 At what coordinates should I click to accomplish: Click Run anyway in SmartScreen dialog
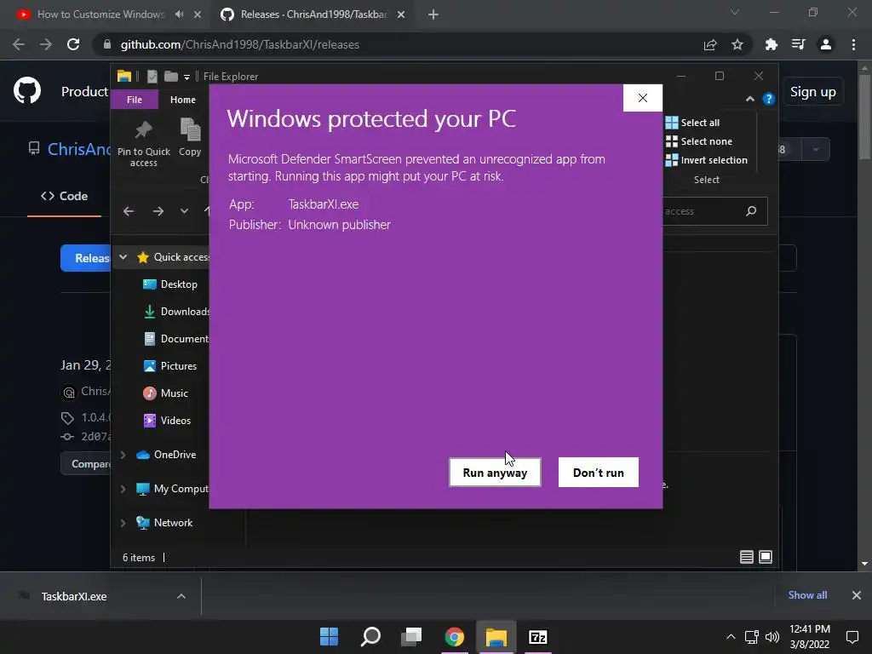(x=495, y=472)
